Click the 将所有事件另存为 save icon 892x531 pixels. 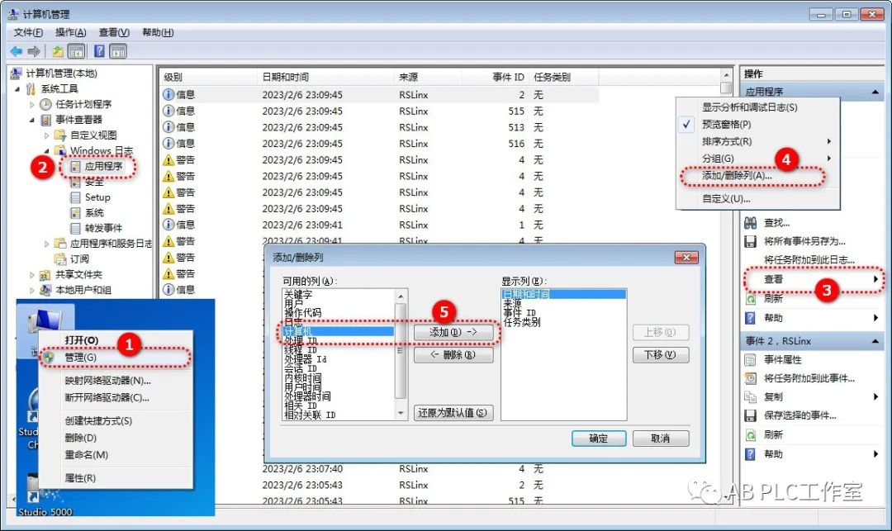coord(752,241)
